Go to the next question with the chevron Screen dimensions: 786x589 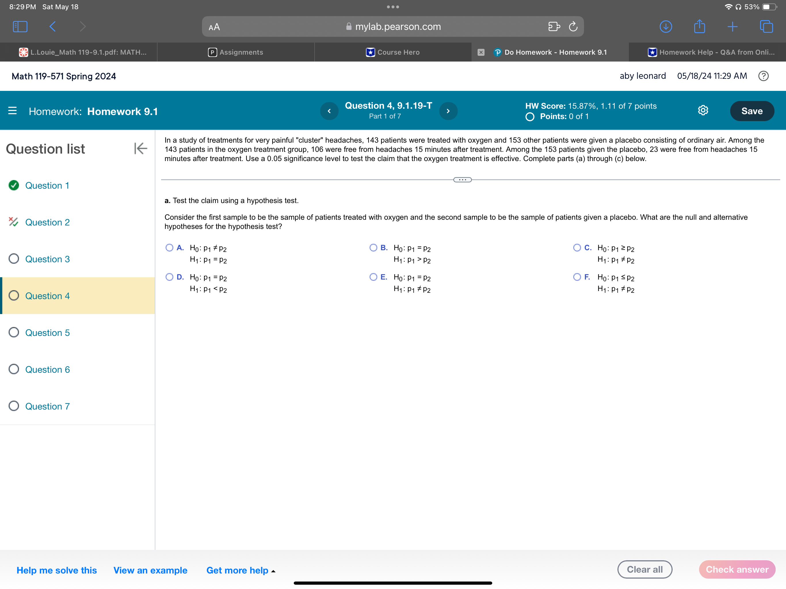pyautogui.click(x=448, y=111)
